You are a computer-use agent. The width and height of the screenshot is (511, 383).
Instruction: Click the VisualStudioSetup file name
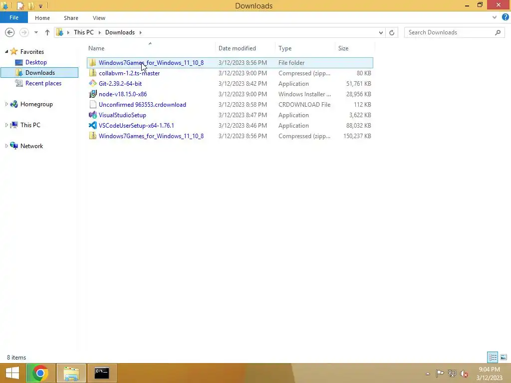123,115
